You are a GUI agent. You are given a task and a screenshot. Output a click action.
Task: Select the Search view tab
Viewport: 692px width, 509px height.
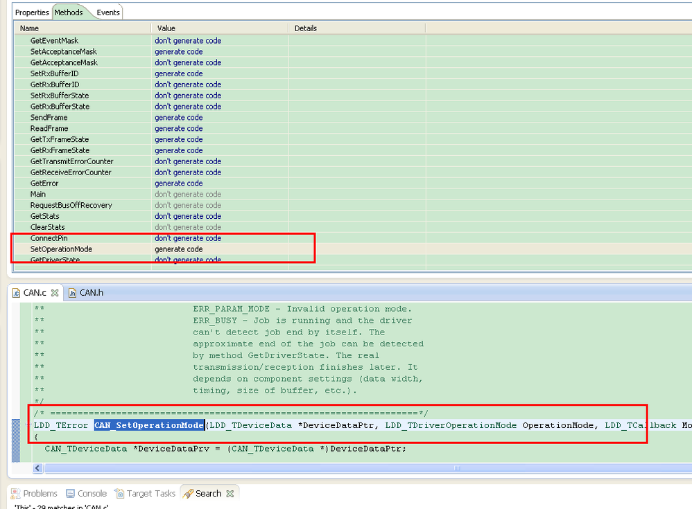(x=208, y=493)
